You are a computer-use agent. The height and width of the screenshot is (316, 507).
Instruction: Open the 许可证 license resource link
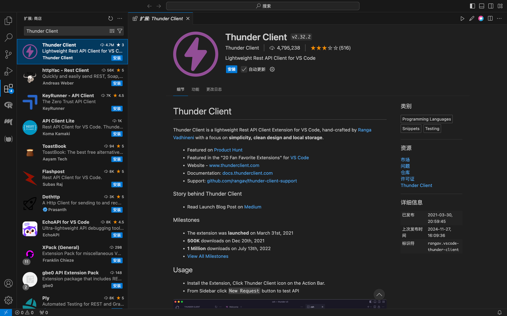point(408,179)
